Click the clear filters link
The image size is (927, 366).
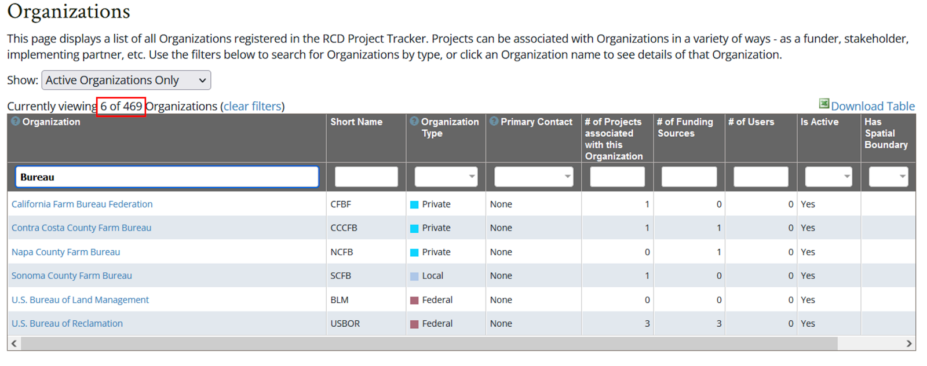pos(253,106)
